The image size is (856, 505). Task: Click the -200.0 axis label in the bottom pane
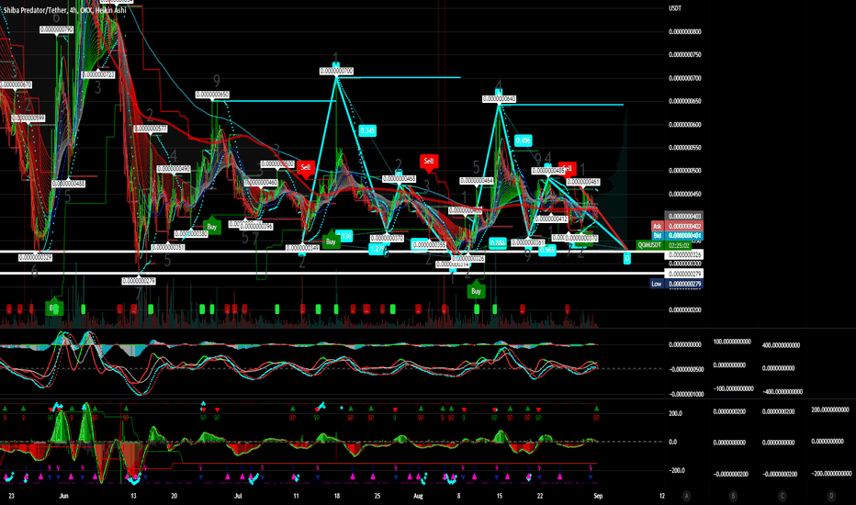click(676, 470)
